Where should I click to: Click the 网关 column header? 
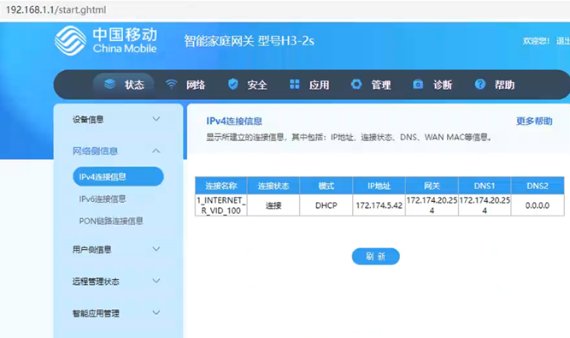(432, 186)
